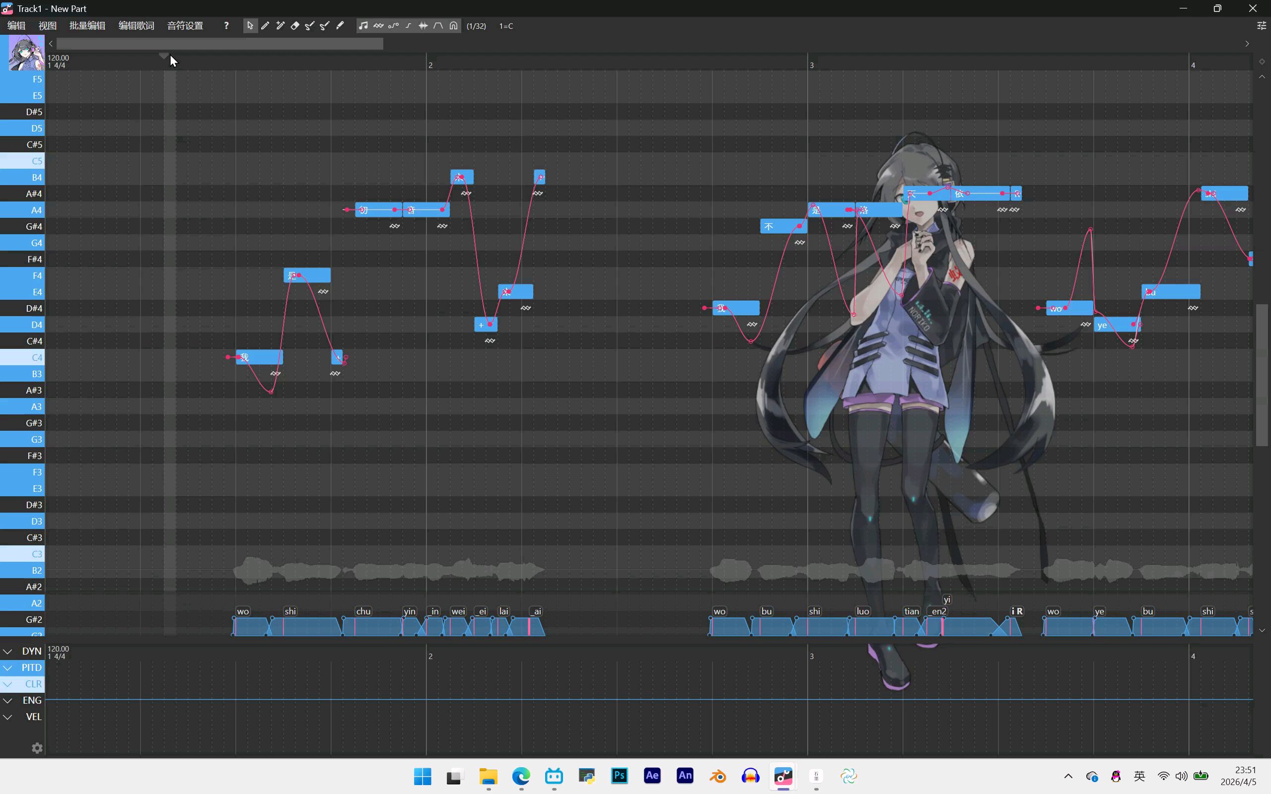Image resolution: width=1271 pixels, height=794 pixels.
Task: Open the panel options icon at top right
Action: click(1261, 26)
